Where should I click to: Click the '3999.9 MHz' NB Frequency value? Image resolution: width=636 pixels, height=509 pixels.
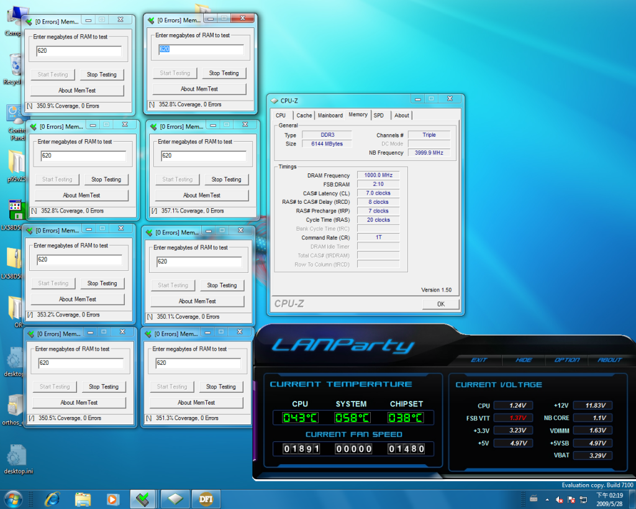[429, 153]
